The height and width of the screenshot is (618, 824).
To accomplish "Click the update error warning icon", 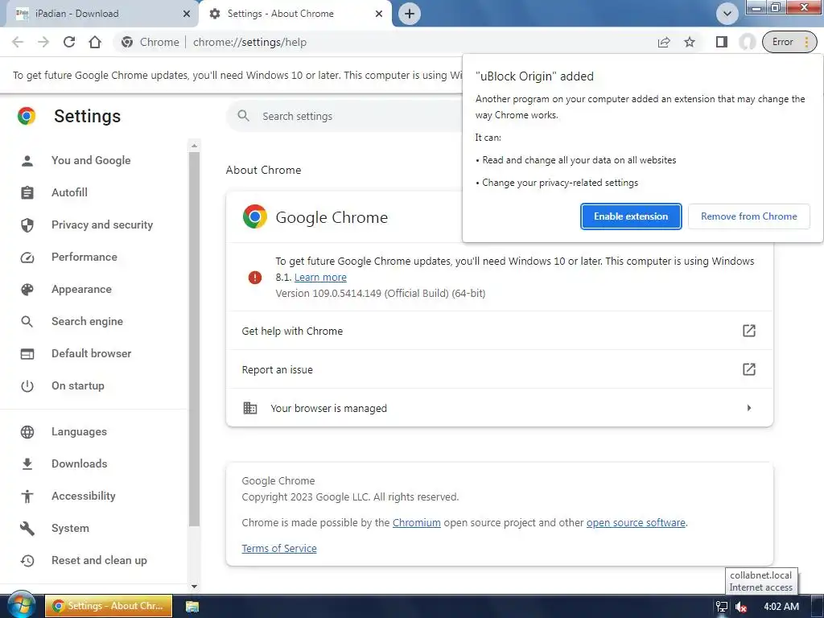I will [255, 278].
